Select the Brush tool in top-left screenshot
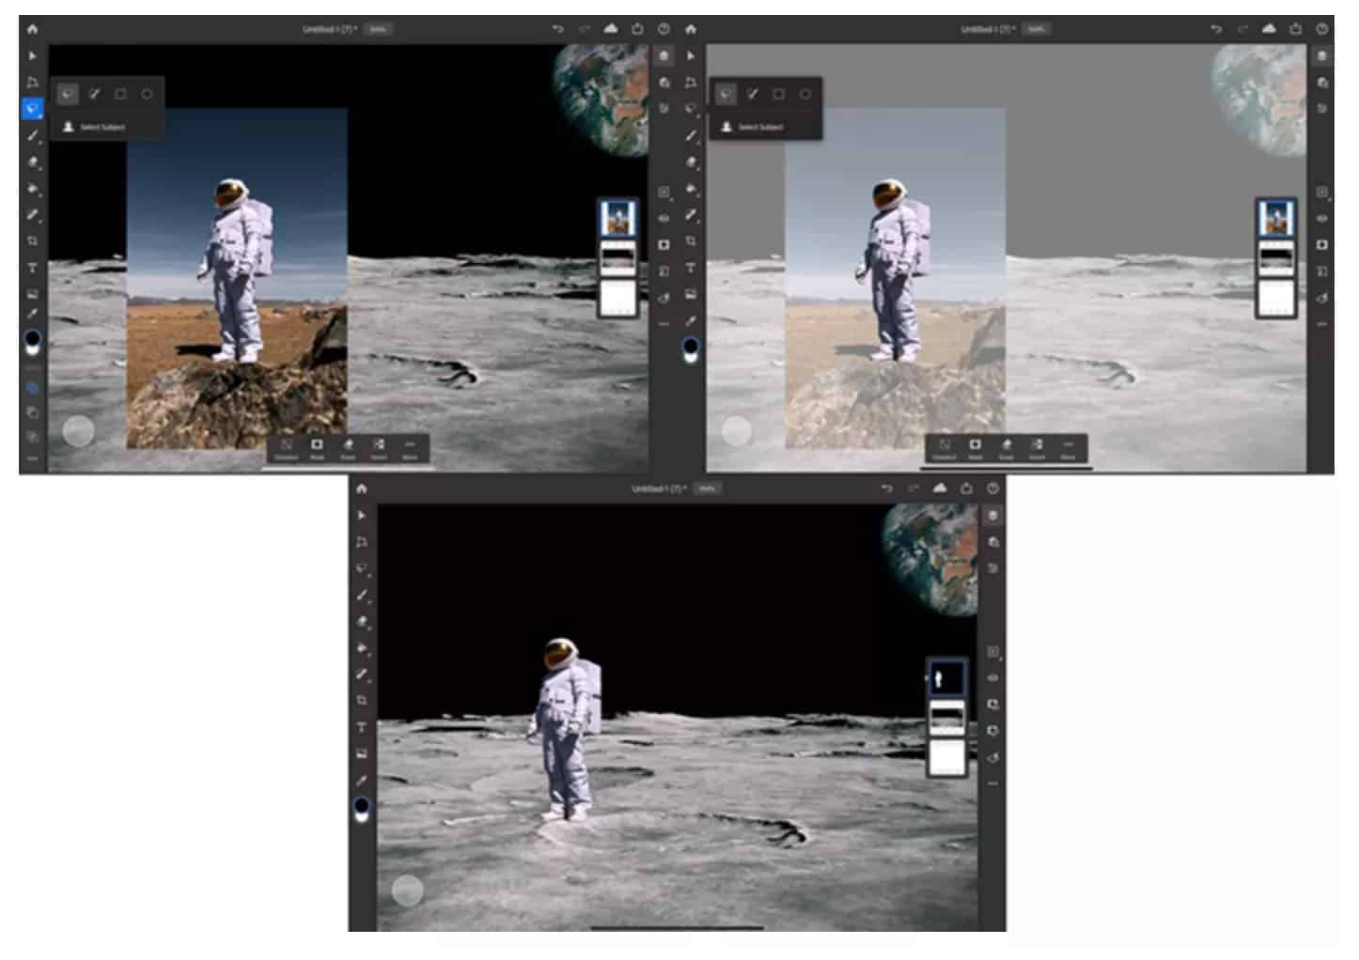 click(x=33, y=135)
